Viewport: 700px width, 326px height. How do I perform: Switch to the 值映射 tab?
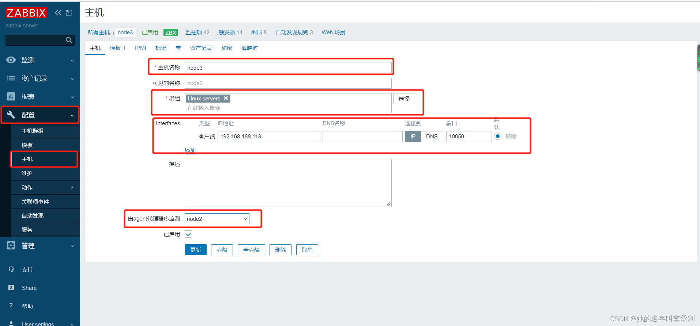point(249,48)
